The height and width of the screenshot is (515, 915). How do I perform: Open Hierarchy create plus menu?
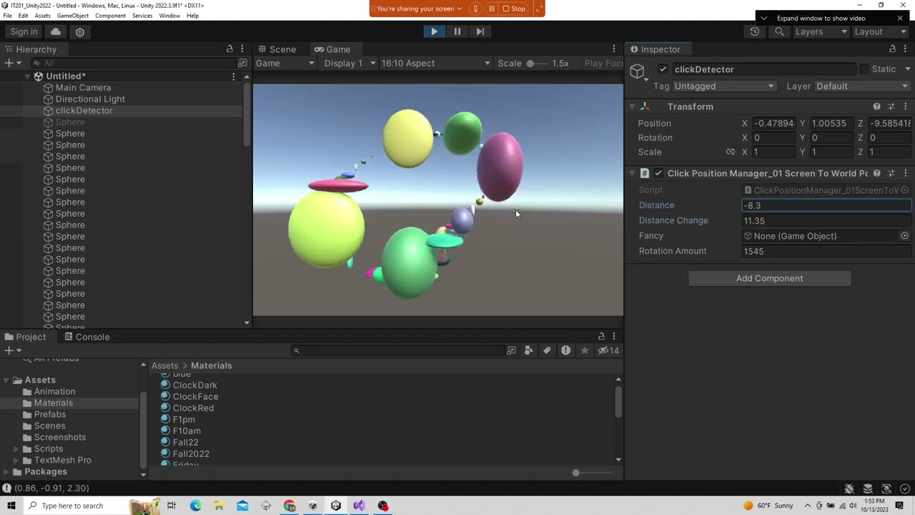click(x=12, y=63)
